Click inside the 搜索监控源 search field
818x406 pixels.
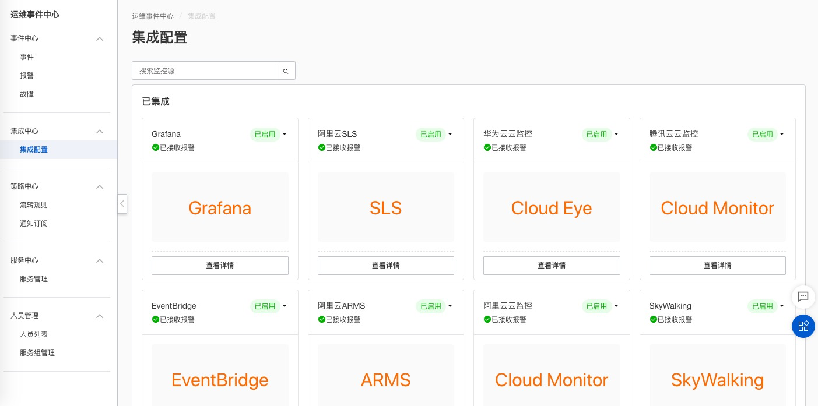pyautogui.click(x=204, y=70)
